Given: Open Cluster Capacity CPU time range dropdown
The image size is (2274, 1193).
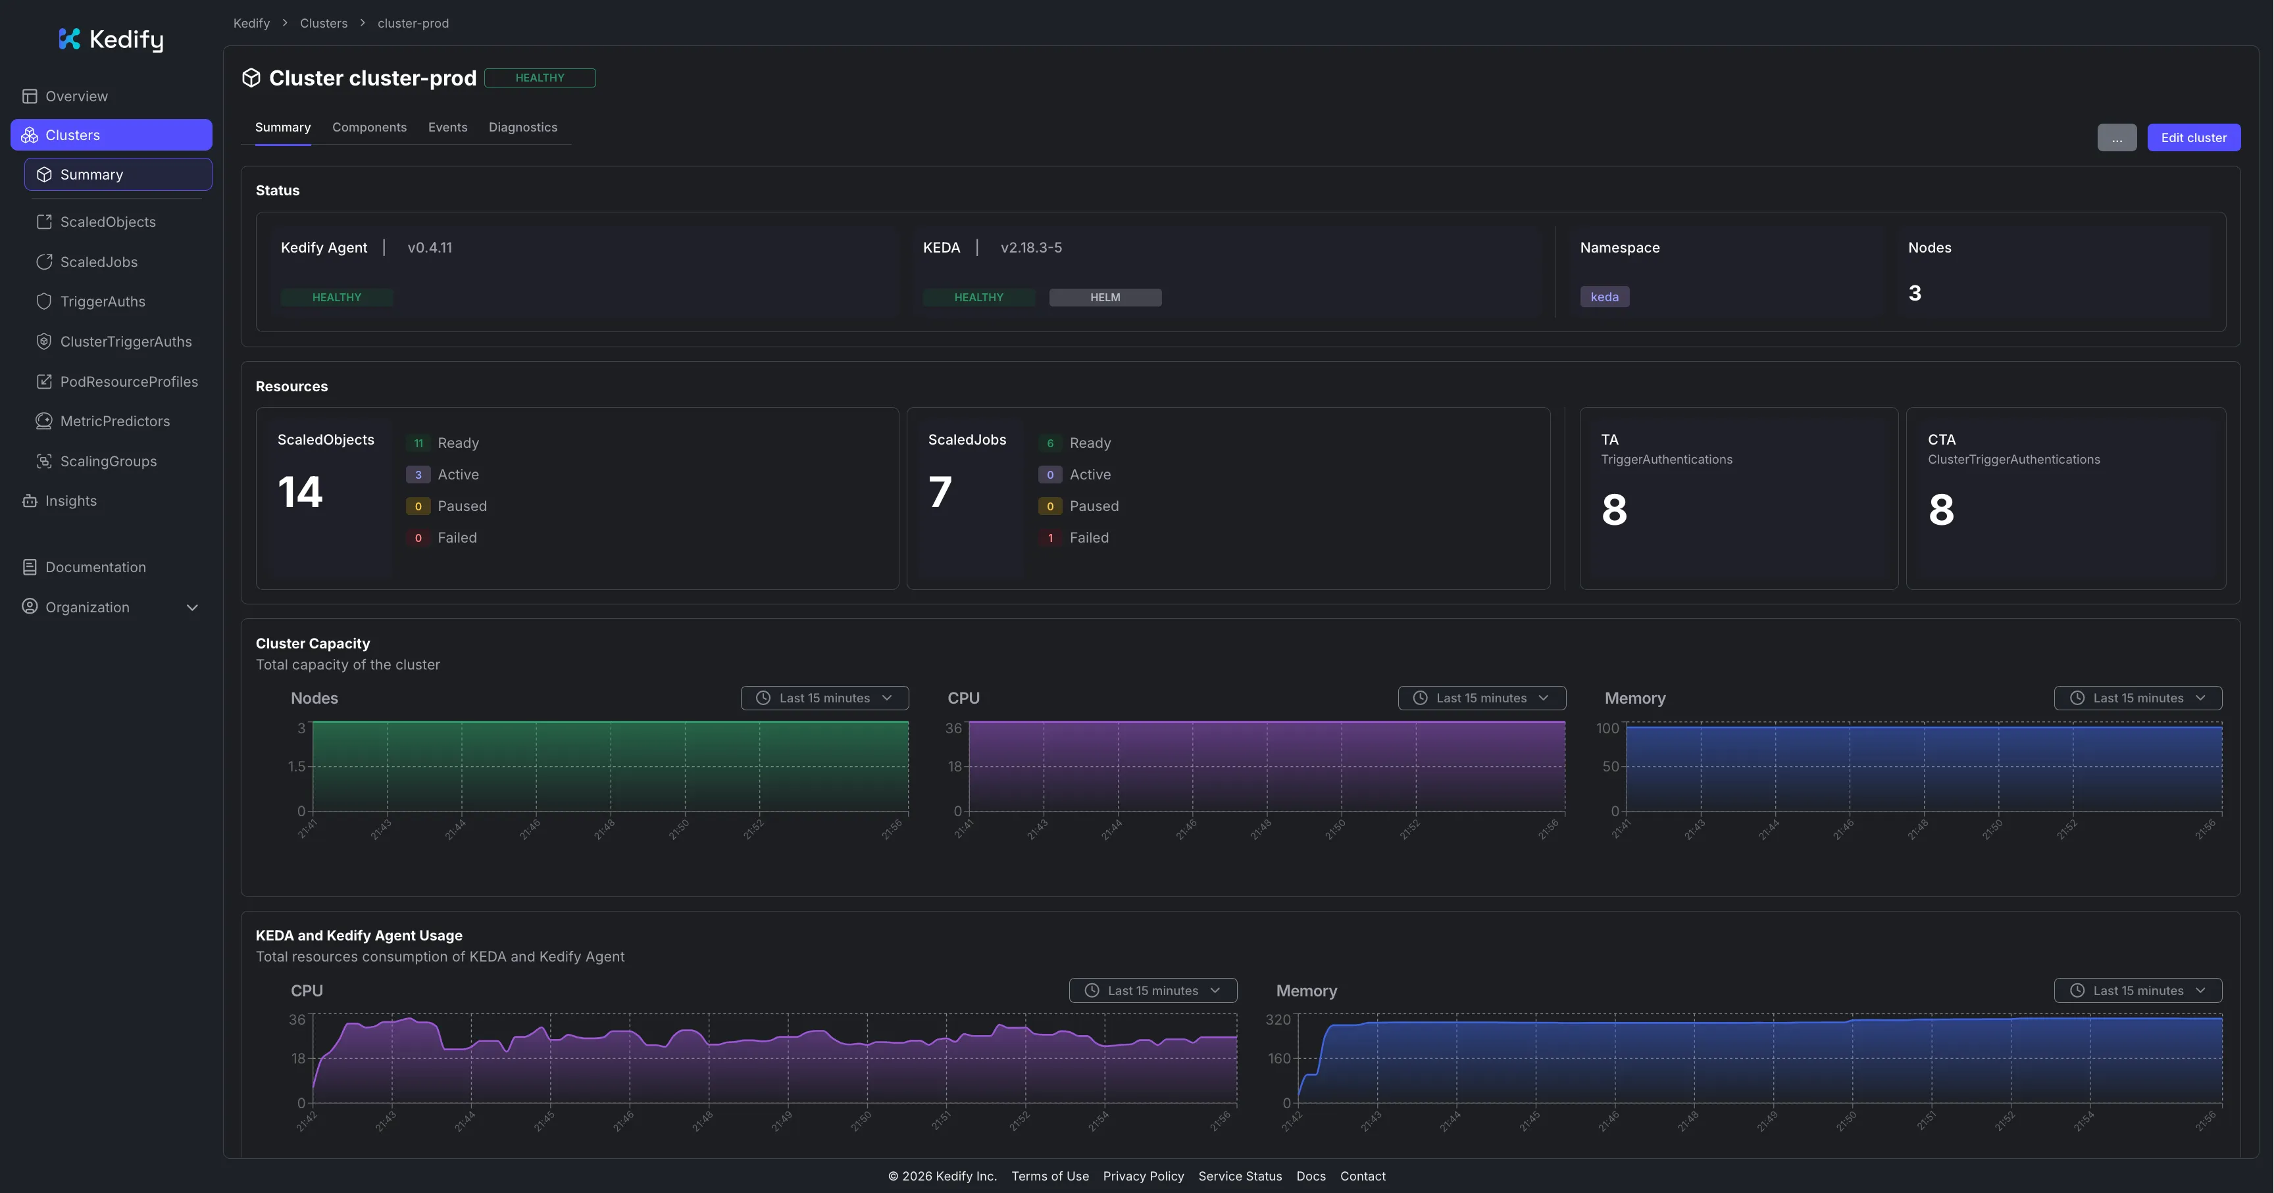Looking at the screenshot, I should [1482, 698].
